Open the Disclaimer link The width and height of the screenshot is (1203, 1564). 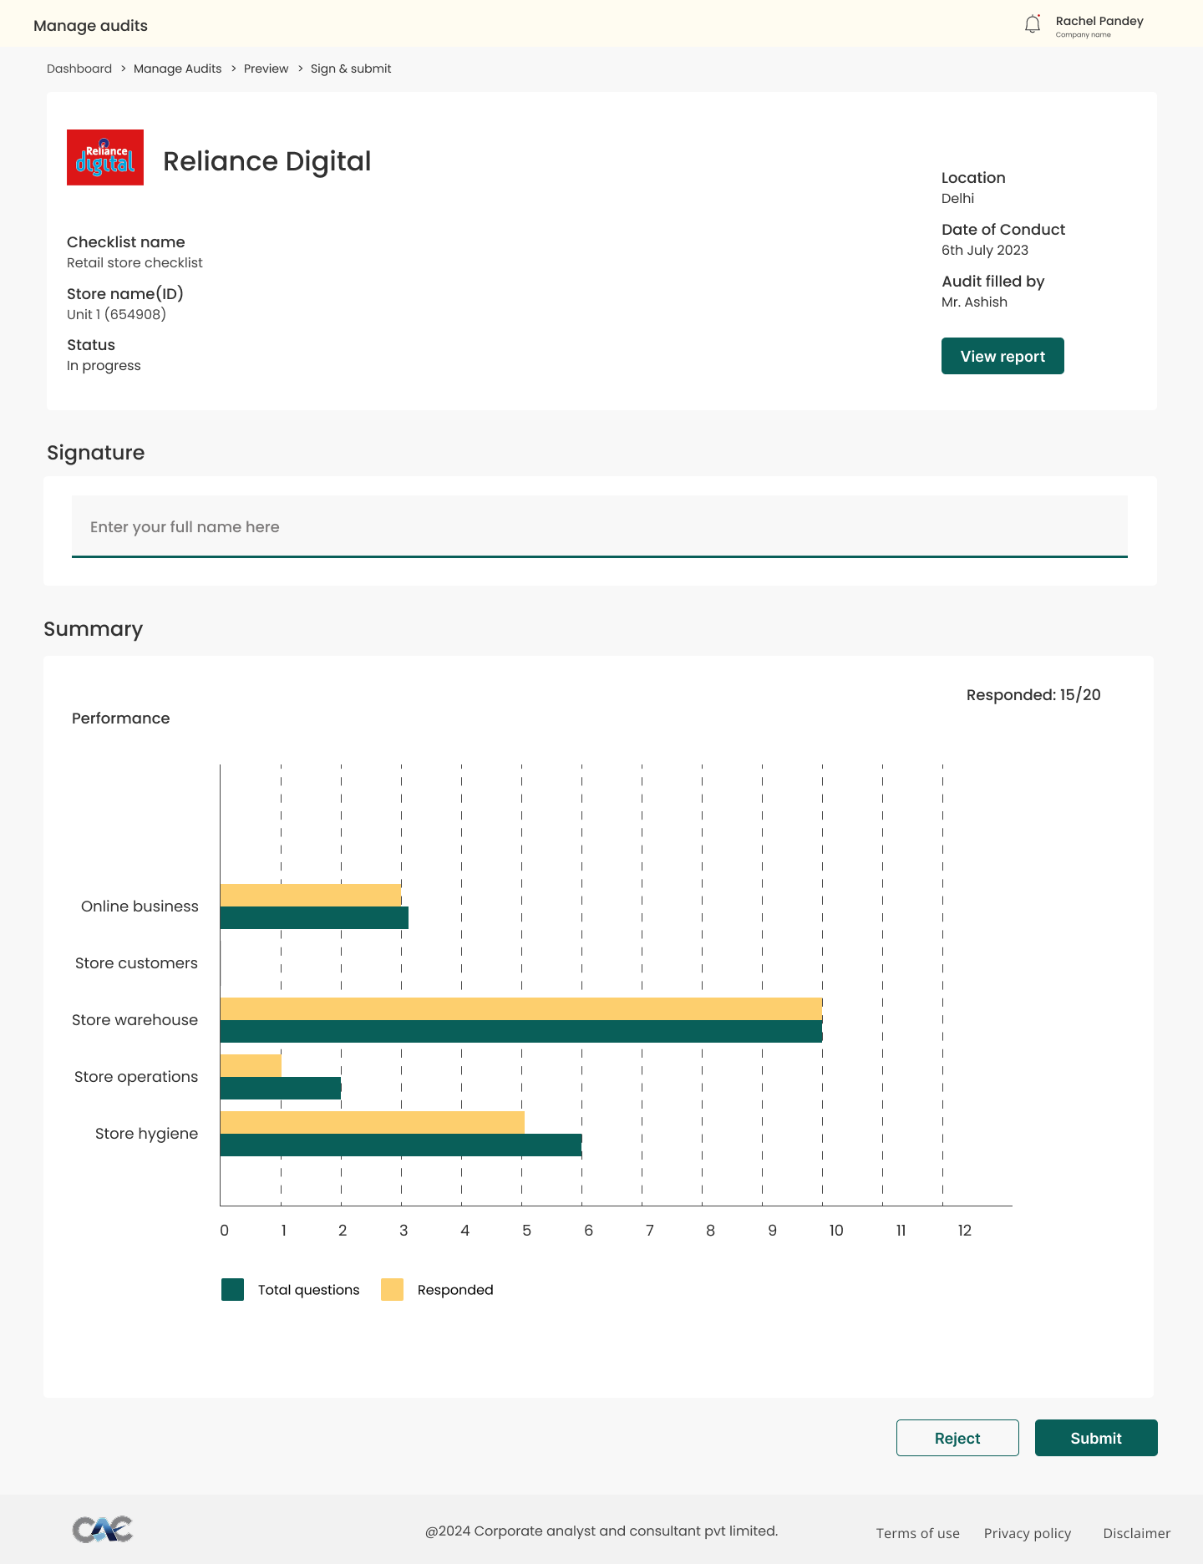[x=1136, y=1533]
